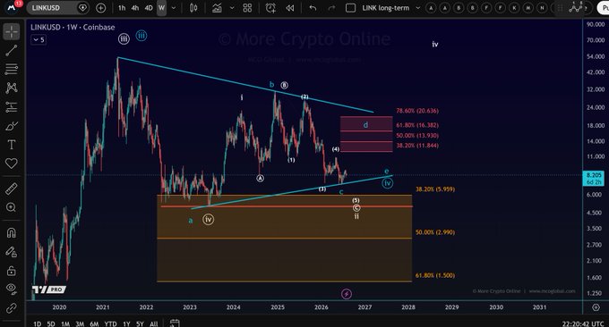This screenshot has width=609, height=327.
Task: Expand the layout management dropdown arrow
Action: tap(418, 8)
